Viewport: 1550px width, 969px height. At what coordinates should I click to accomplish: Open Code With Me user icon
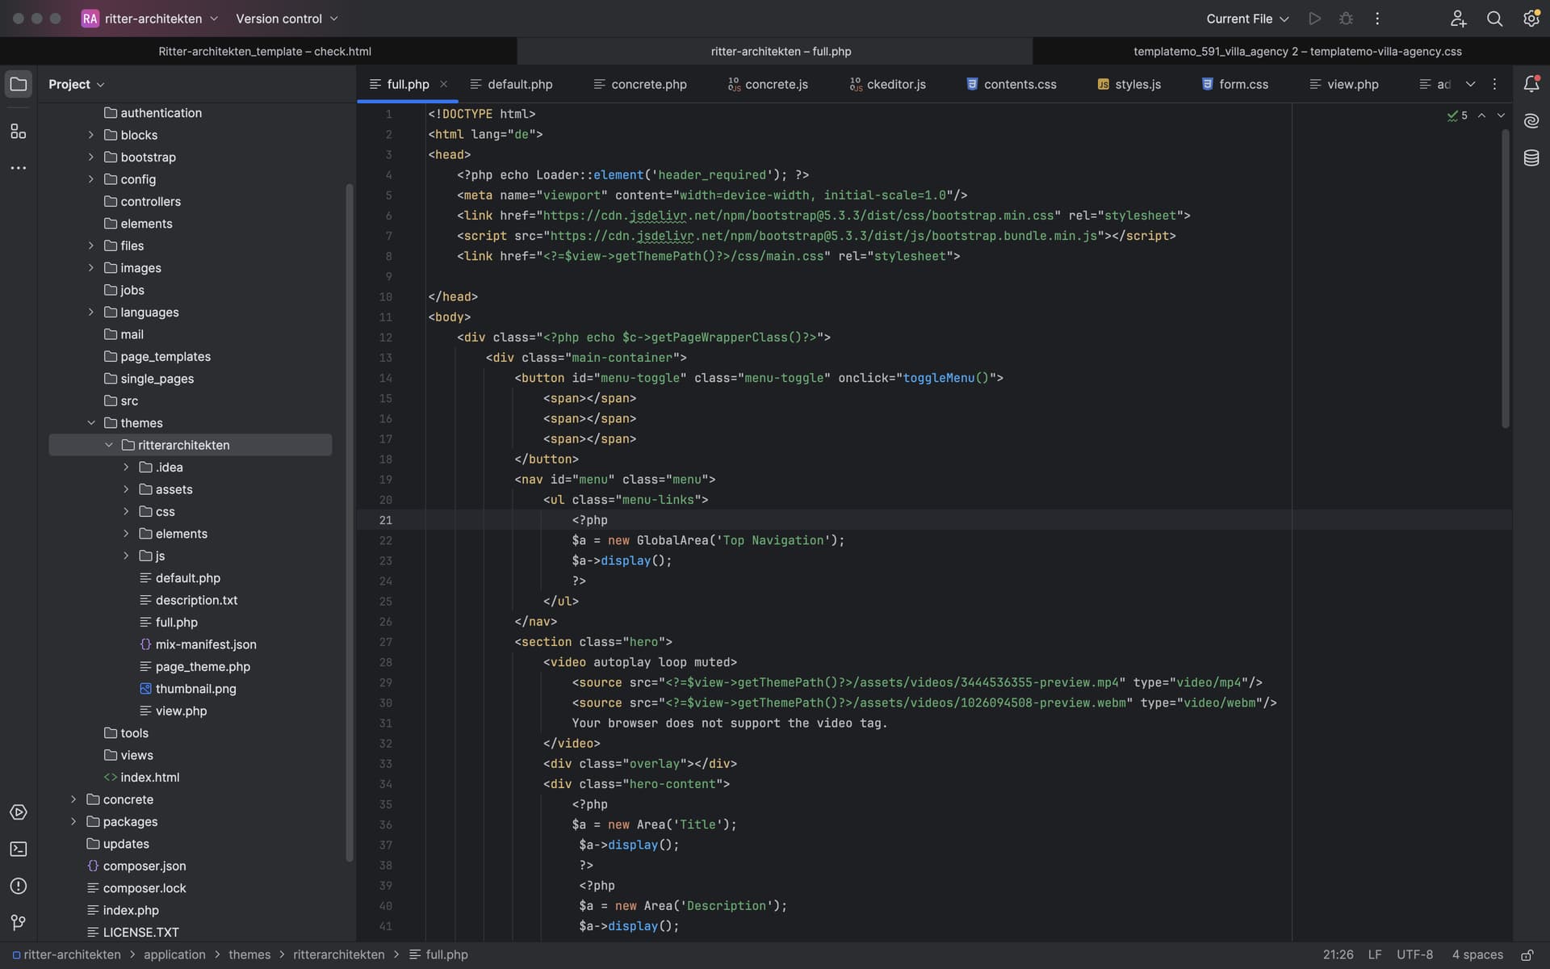1458,19
